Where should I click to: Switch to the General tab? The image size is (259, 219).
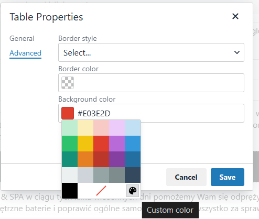tap(22, 38)
